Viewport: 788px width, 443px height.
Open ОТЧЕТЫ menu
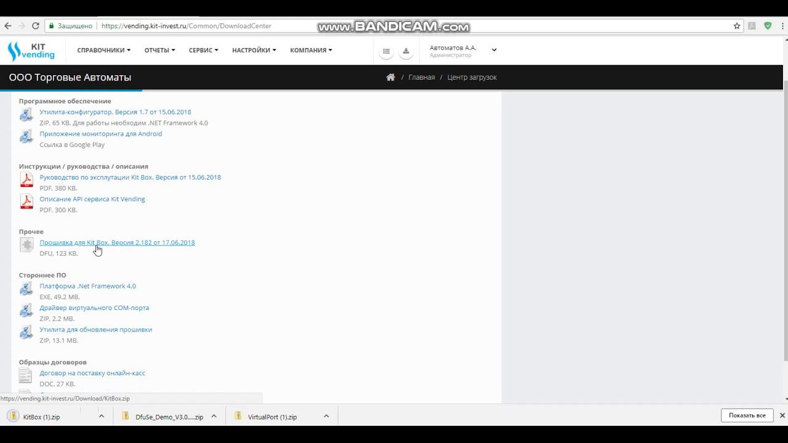tap(159, 50)
